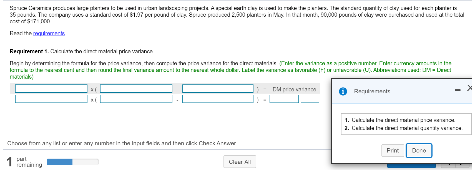
Task: Minimize the Requirements popup with dash icon
Action: [x=458, y=90]
